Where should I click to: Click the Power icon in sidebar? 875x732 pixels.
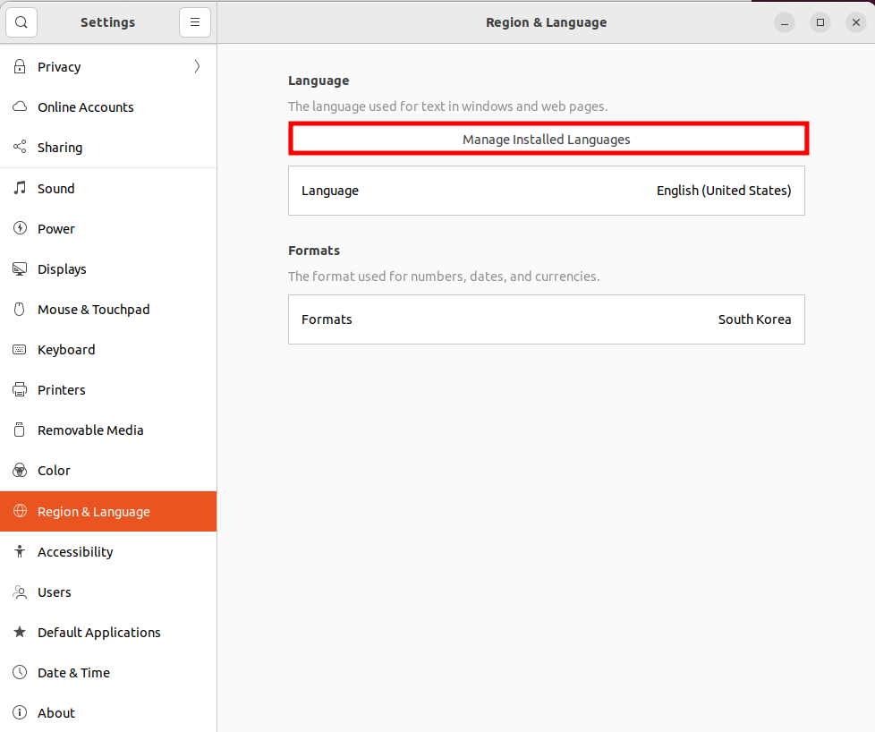[20, 228]
